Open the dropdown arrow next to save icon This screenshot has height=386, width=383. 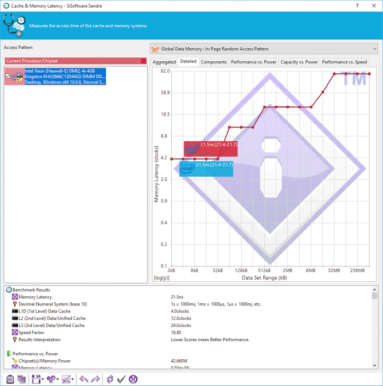[43, 379]
